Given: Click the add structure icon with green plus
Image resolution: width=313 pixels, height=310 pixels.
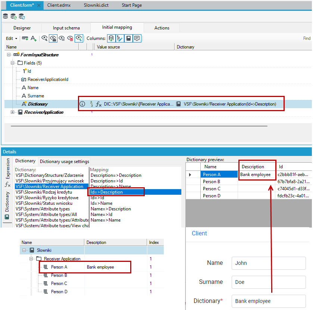Looking at the screenshot, I should coord(25,38).
